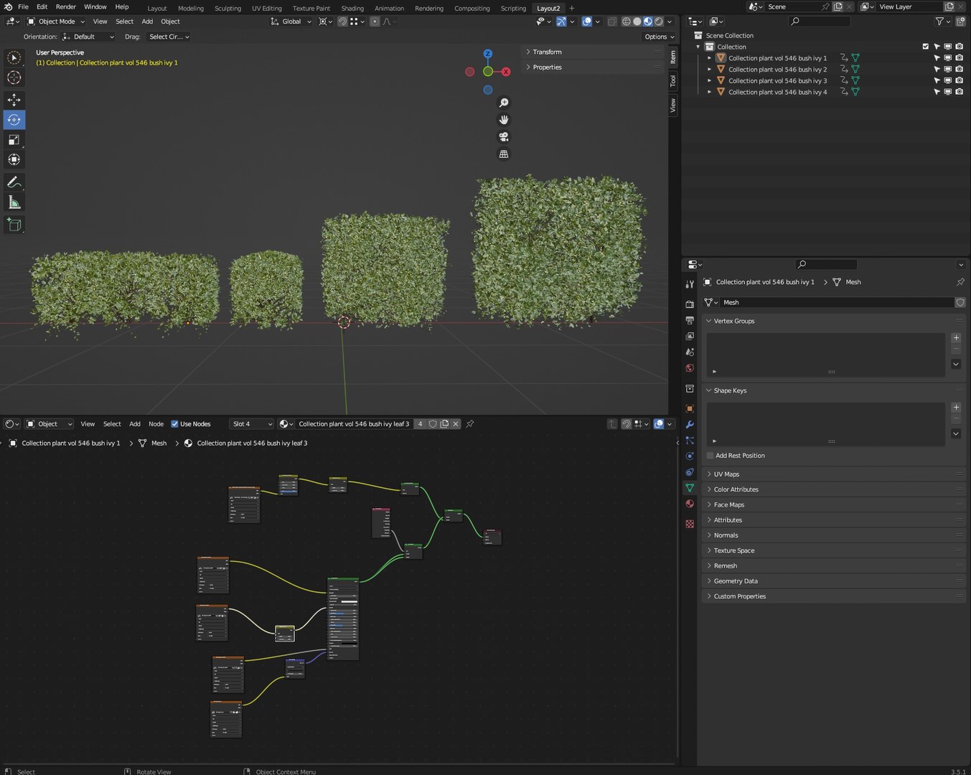Open viewport Object menu
Viewport: 971px width, 775px height.
pyautogui.click(x=170, y=22)
